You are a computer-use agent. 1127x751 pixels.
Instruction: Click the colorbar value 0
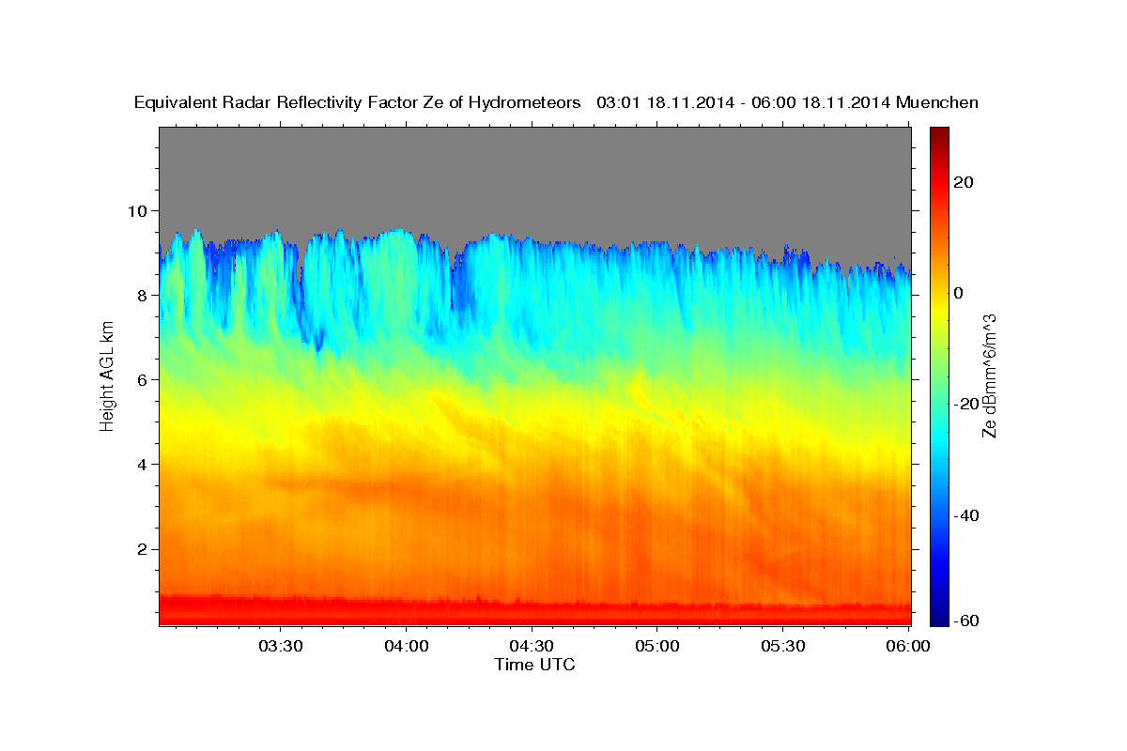pyautogui.click(x=959, y=293)
